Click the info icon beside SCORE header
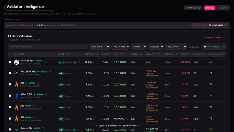Screen dimensions: 234x132 pos(66,54)
